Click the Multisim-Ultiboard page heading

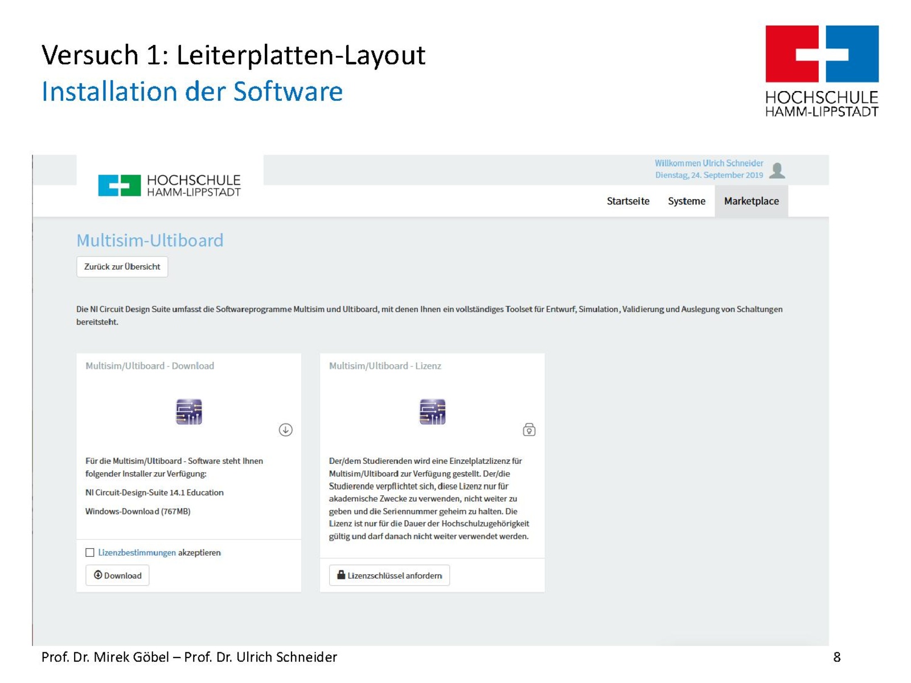tap(150, 240)
